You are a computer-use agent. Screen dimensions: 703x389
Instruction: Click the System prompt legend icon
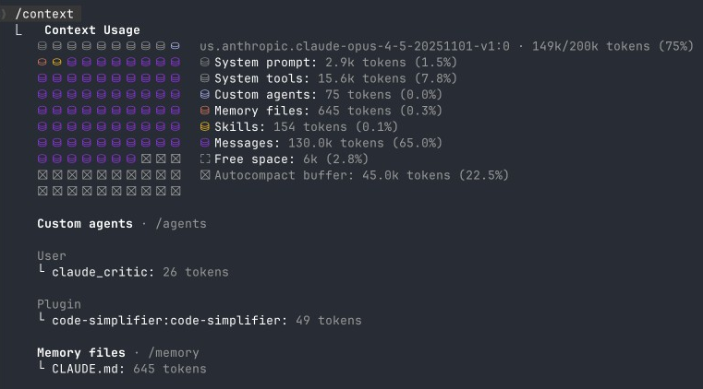(x=205, y=63)
